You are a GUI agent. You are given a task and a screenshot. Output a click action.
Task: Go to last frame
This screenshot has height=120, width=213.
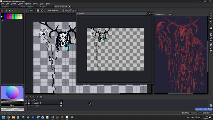(x=41, y=97)
